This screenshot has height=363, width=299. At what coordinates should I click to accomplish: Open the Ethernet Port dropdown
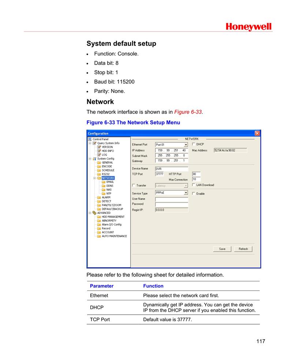point(186,145)
